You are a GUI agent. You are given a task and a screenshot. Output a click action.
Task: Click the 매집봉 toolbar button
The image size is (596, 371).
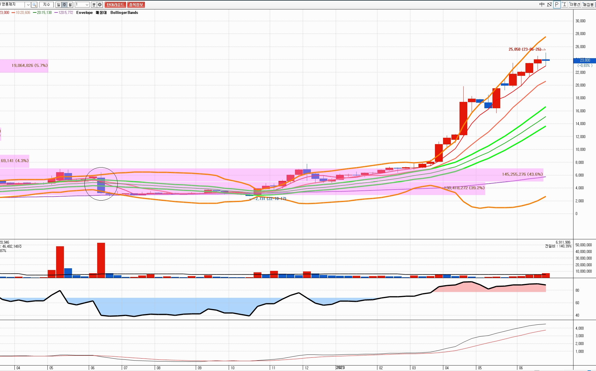pyautogui.click(x=588, y=4)
